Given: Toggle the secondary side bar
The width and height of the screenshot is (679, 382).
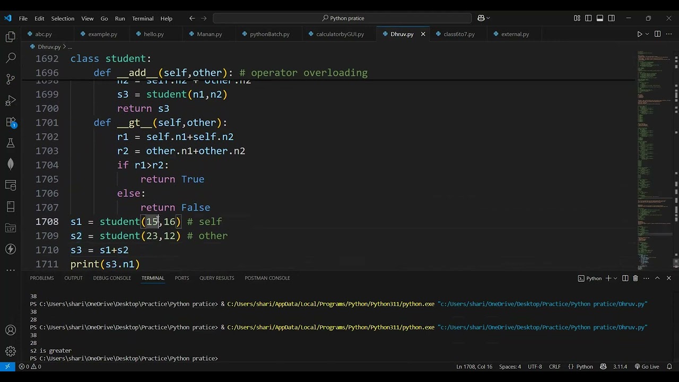Looking at the screenshot, I should pyautogui.click(x=612, y=18).
